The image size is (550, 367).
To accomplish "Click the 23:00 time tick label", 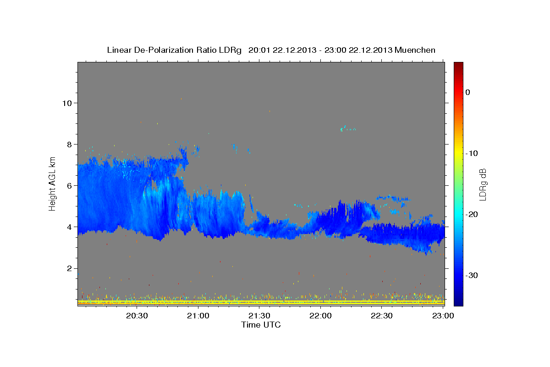I will click(443, 316).
